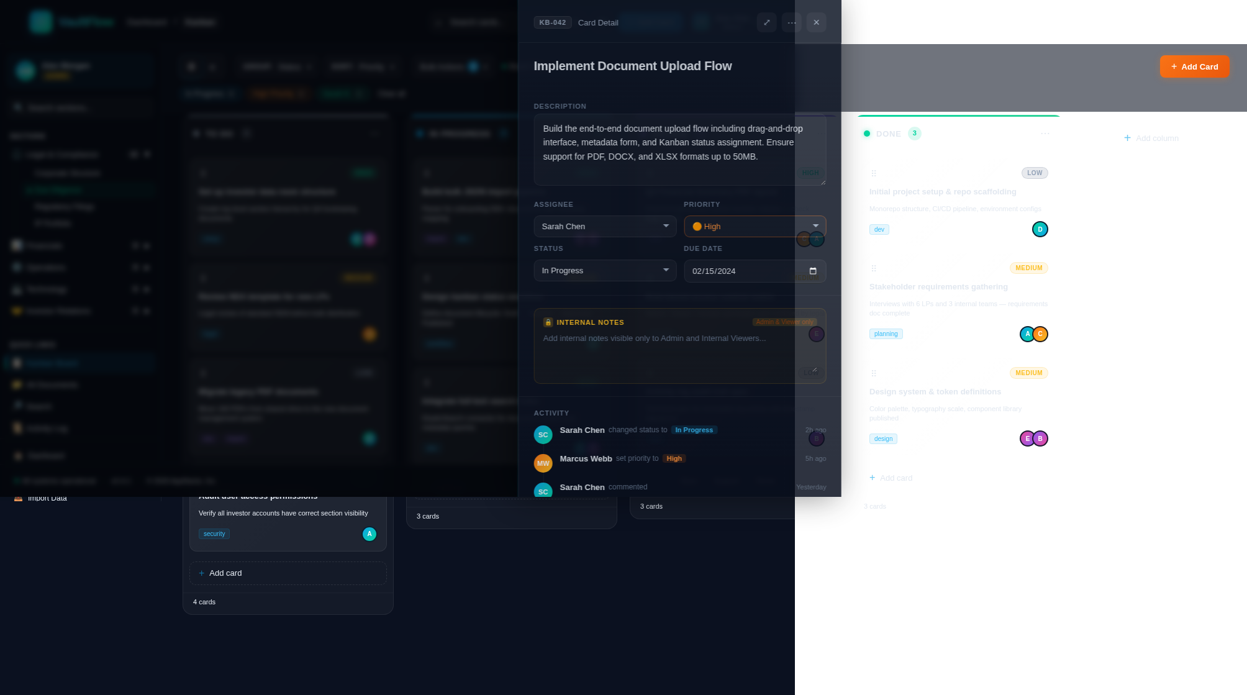Expand the card detail panel to fullscreen
The width and height of the screenshot is (1247, 695).
(766, 22)
